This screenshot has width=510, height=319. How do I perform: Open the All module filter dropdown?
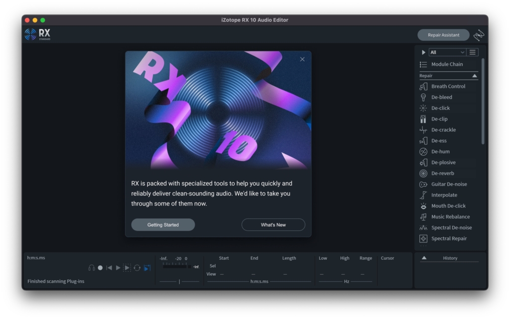tap(447, 52)
